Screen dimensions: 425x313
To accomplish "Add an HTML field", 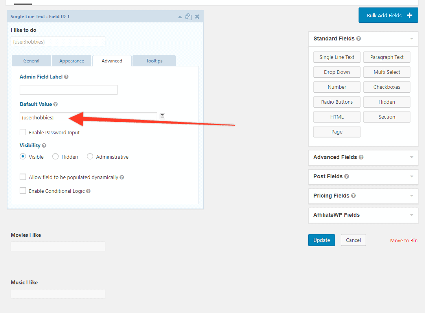I will (337, 117).
